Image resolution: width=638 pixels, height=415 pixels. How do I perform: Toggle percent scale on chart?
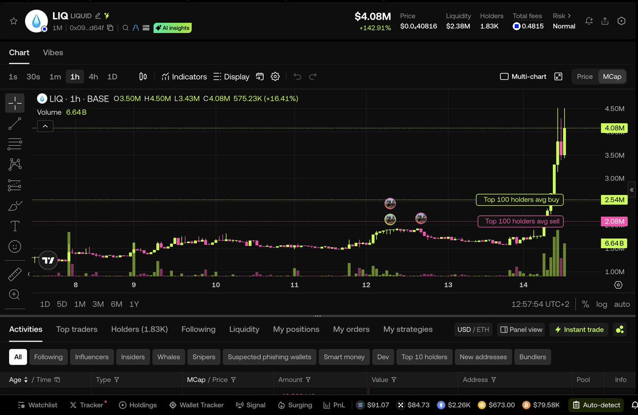(x=585, y=304)
